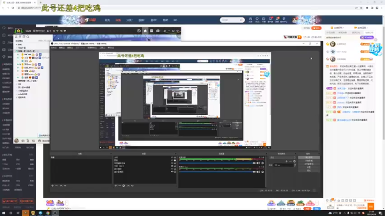Screen dimensions: 385x216
Task: Open Douyu following heart icon
Action: (257, 20)
